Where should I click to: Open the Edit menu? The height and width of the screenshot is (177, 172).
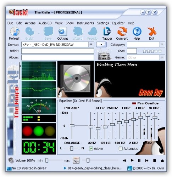click(x=19, y=23)
